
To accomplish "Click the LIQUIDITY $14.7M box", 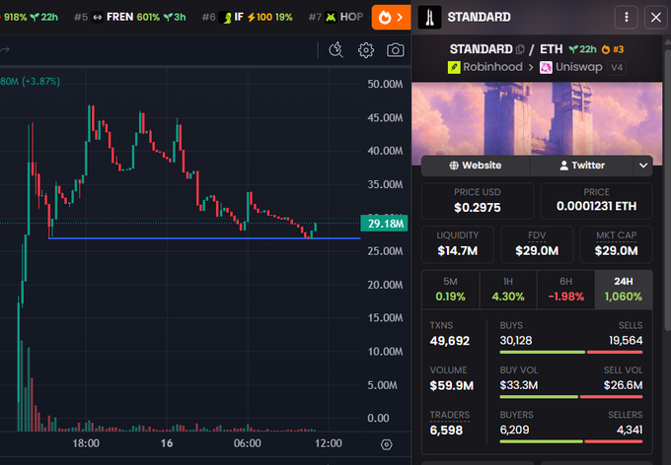I will [458, 244].
